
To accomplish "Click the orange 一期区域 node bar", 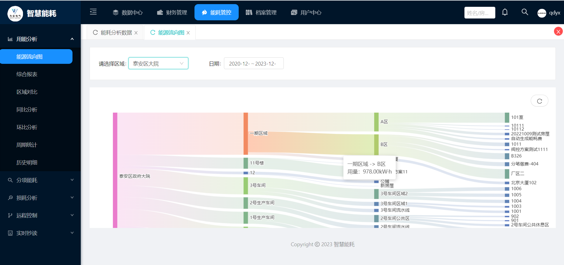I will click(246, 134).
